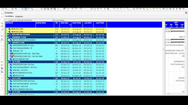Expand MEP & FINISHES 1st Basement row
188x105 pixels.
coord(9,40)
